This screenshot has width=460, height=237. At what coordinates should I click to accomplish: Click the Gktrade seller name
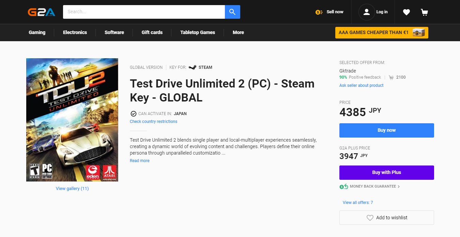[348, 71]
